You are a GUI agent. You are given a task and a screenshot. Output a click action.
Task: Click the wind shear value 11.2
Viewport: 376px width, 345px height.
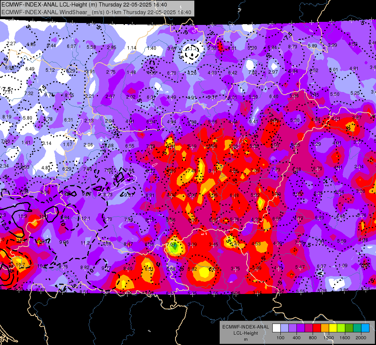(x=85, y=243)
